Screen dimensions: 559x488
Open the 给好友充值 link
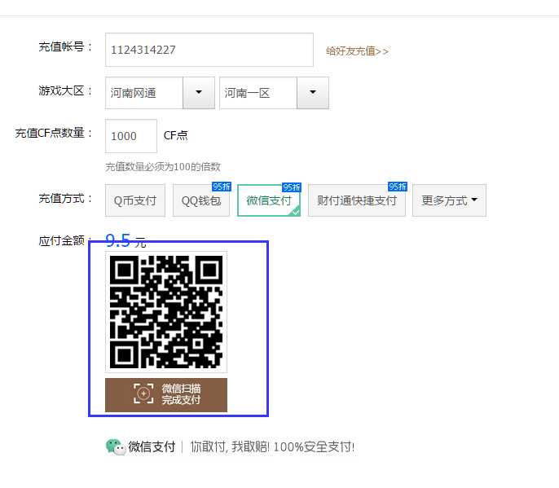coord(357,51)
